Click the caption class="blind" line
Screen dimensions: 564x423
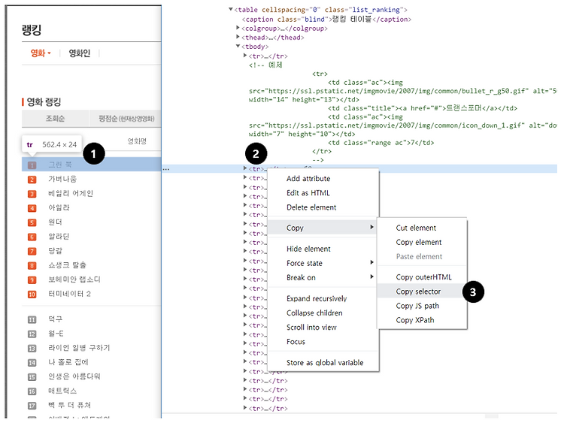326,19
